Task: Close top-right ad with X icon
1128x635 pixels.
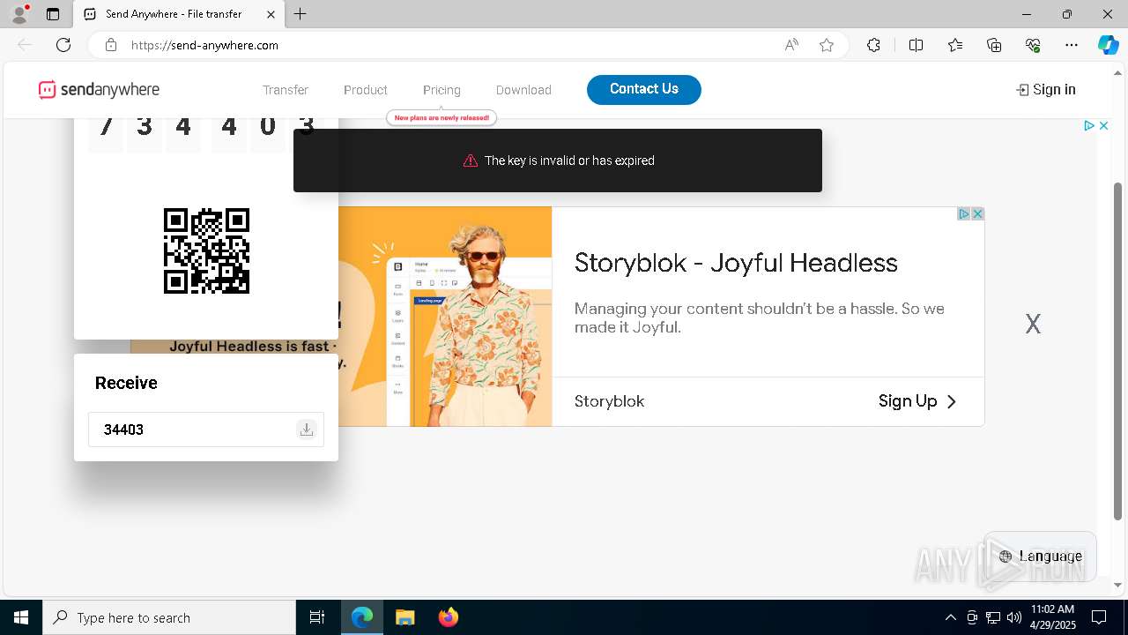Action: pos(1103,126)
